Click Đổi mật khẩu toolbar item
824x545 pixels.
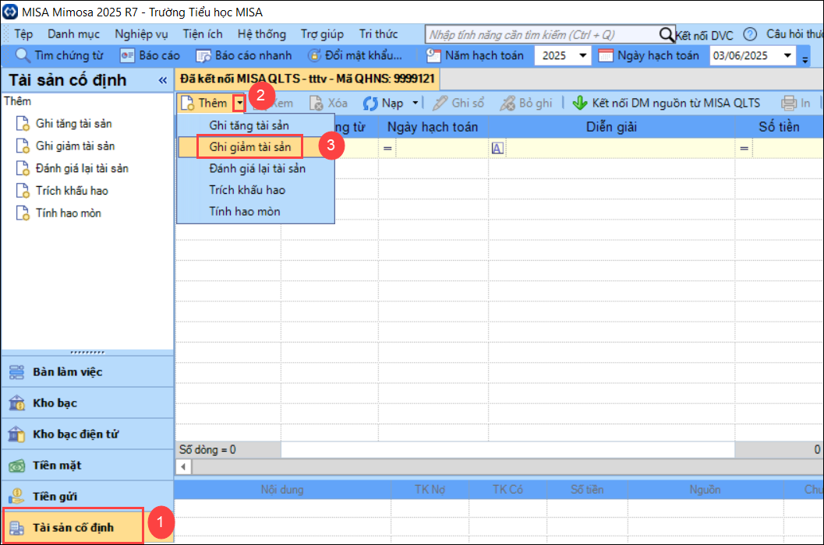[x=355, y=55]
